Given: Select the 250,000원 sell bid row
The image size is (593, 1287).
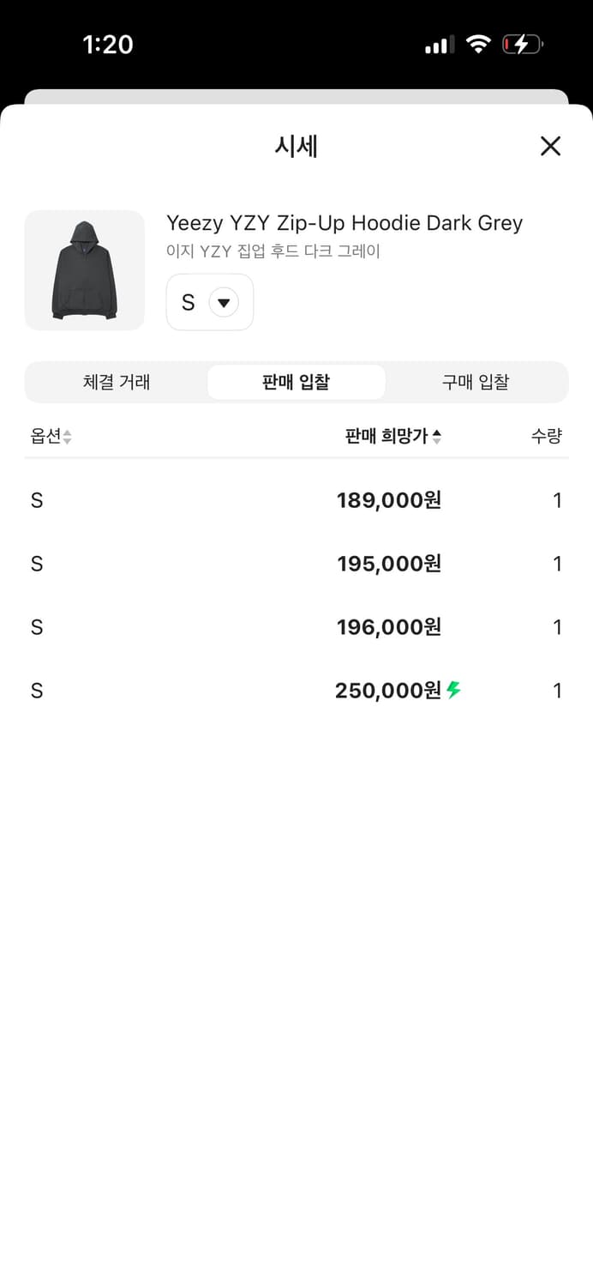Looking at the screenshot, I should [x=296, y=691].
